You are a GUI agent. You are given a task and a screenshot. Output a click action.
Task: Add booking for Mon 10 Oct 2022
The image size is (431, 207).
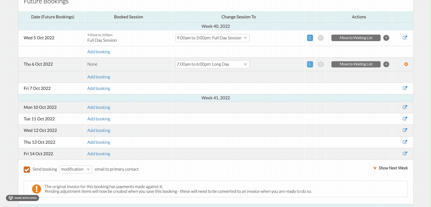click(99, 107)
